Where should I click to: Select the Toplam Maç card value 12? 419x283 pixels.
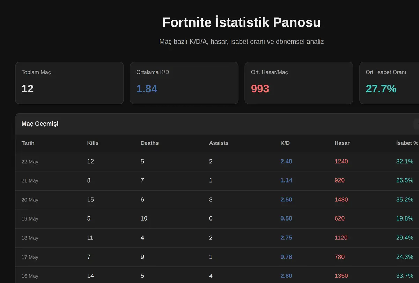[x=28, y=89]
